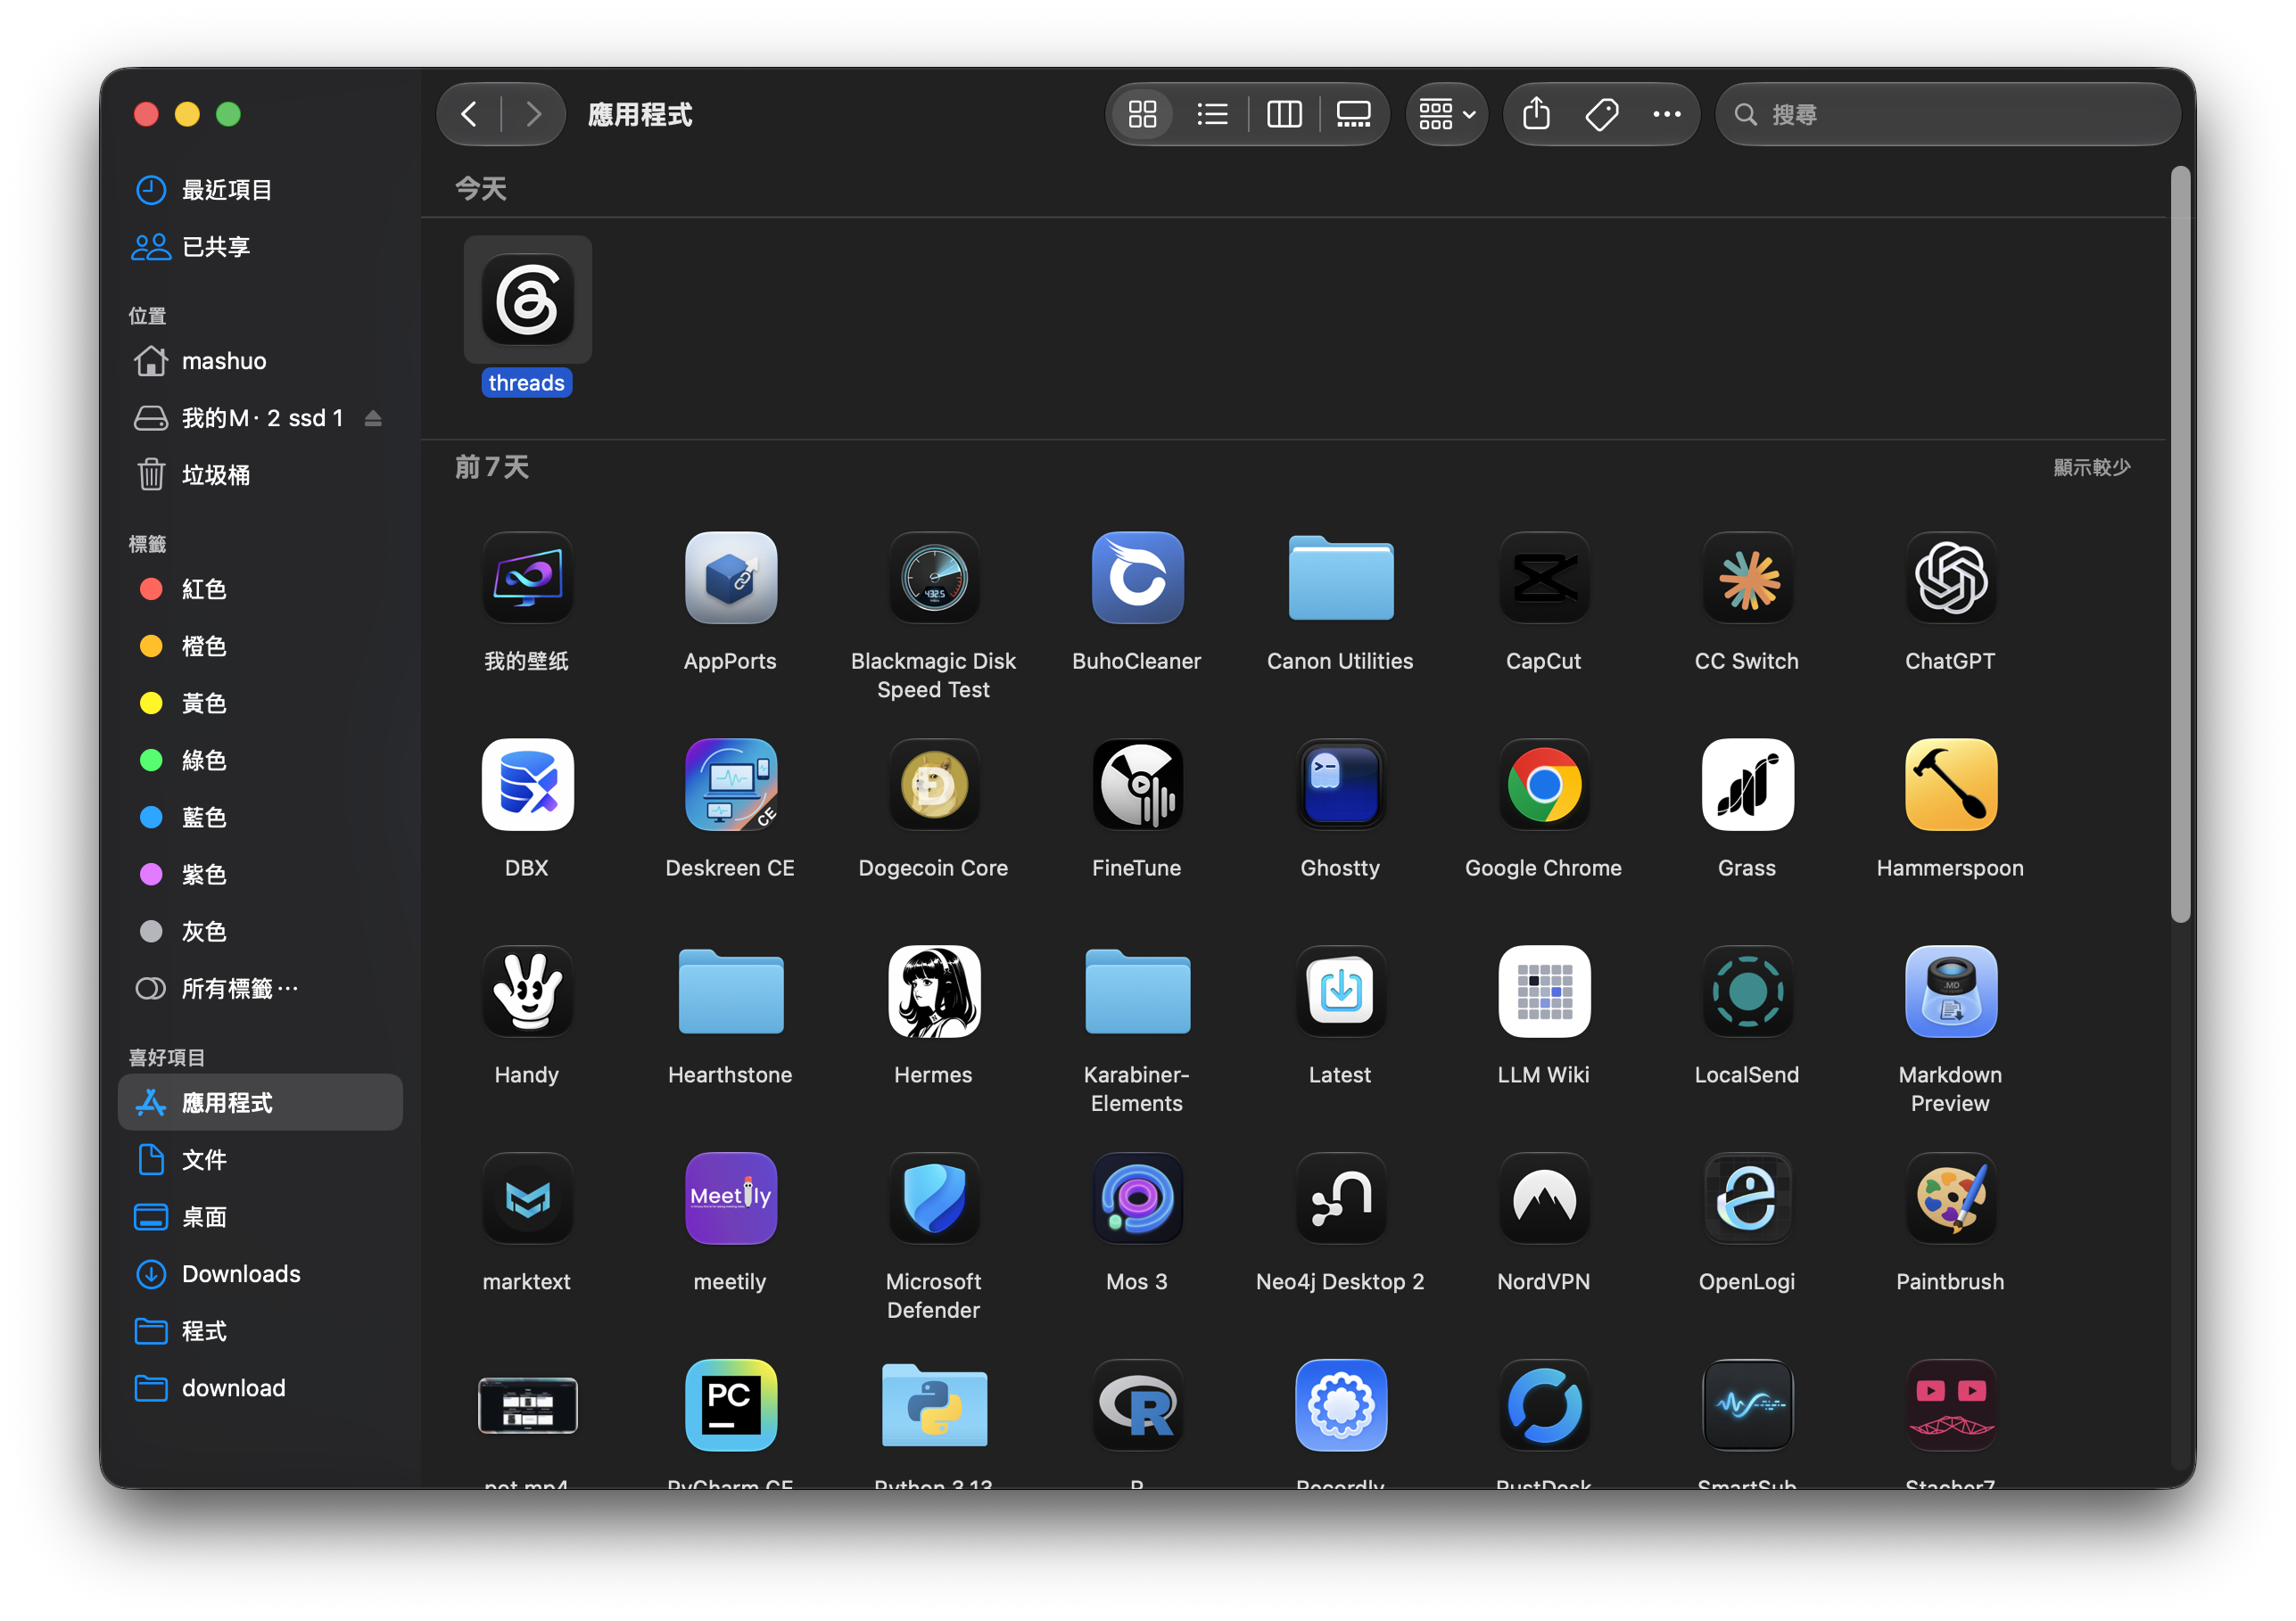The image size is (2296, 1621).
Task: Open the DBX database app
Action: (527, 785)
